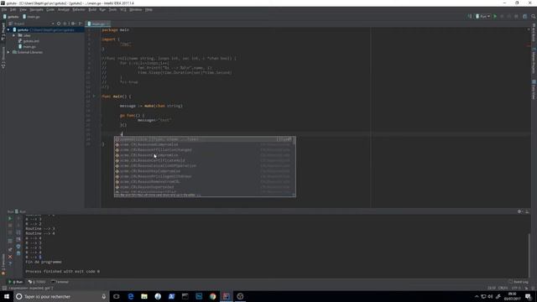Click the main.go breadcrumb in navigation bar
The width and height of the screenshot is (537, 302).
tap(31, 17)
